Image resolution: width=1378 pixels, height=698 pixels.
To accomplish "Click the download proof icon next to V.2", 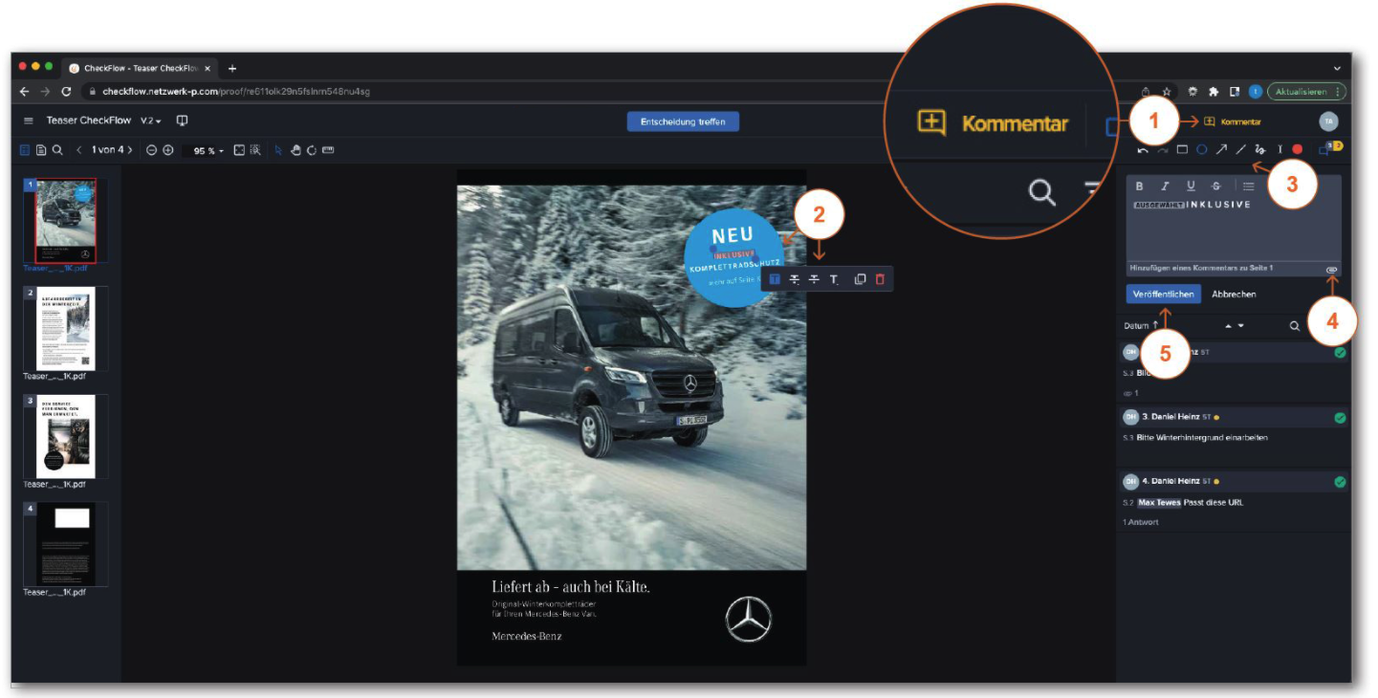I will (x=182, y=120).
